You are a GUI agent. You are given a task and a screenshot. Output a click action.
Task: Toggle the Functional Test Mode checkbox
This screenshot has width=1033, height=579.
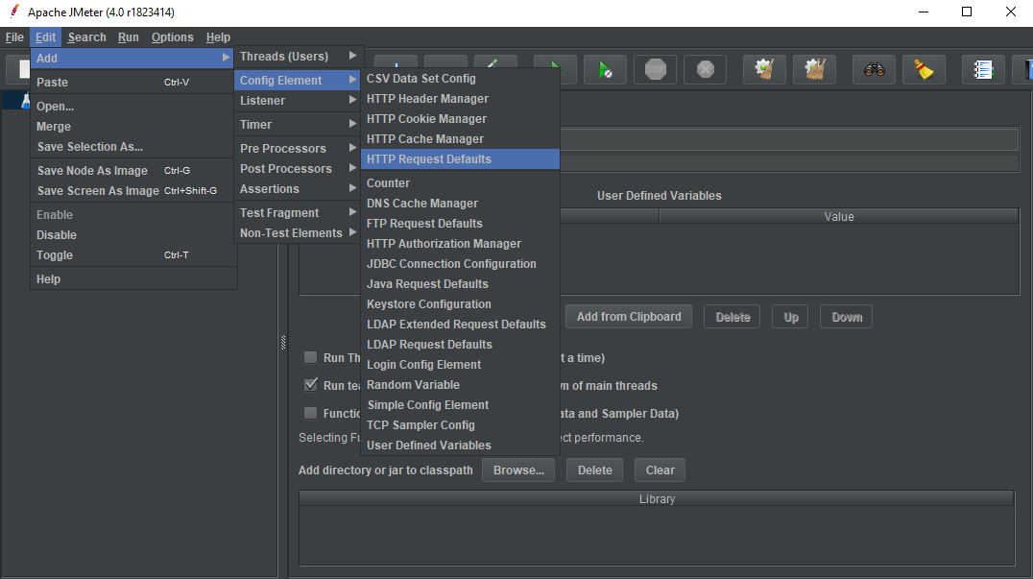311,413
